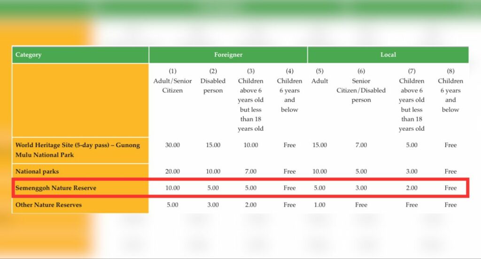
Task: Select the 5.00 local adult fee, Semenggoh row
Action: 319,188
